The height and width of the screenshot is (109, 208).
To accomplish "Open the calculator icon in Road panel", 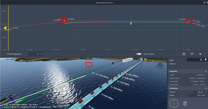I will 185,104.
